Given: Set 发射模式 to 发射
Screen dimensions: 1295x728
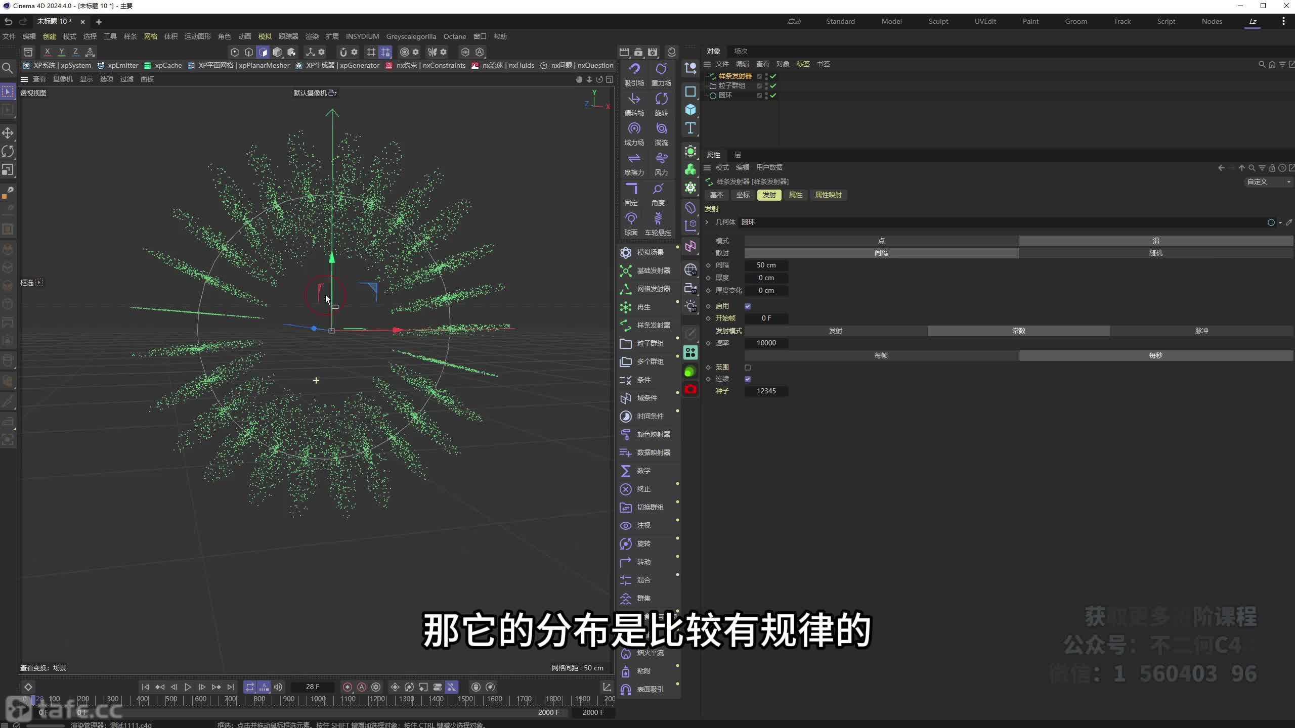Looking at the screenshot, I should tap(836, 331).
